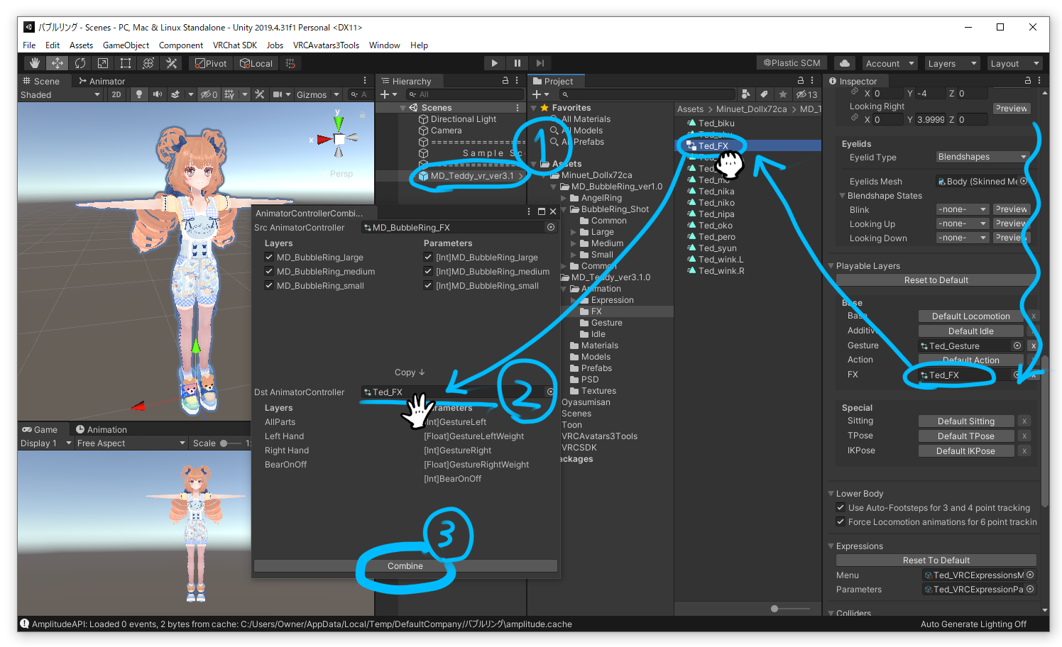Close the AnimatorControllerCombiner window
This screenshot has width=1062, height=647.
pyautogui.click(x=553, y=211)
